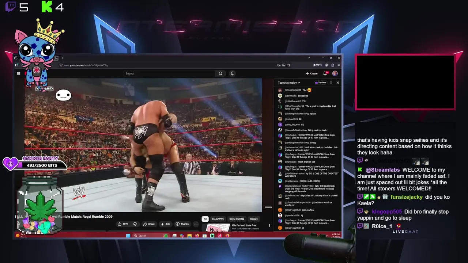Click chat message 'boooooooo' by @aoymaiku

pyautogui.click(x=303, y=96)
